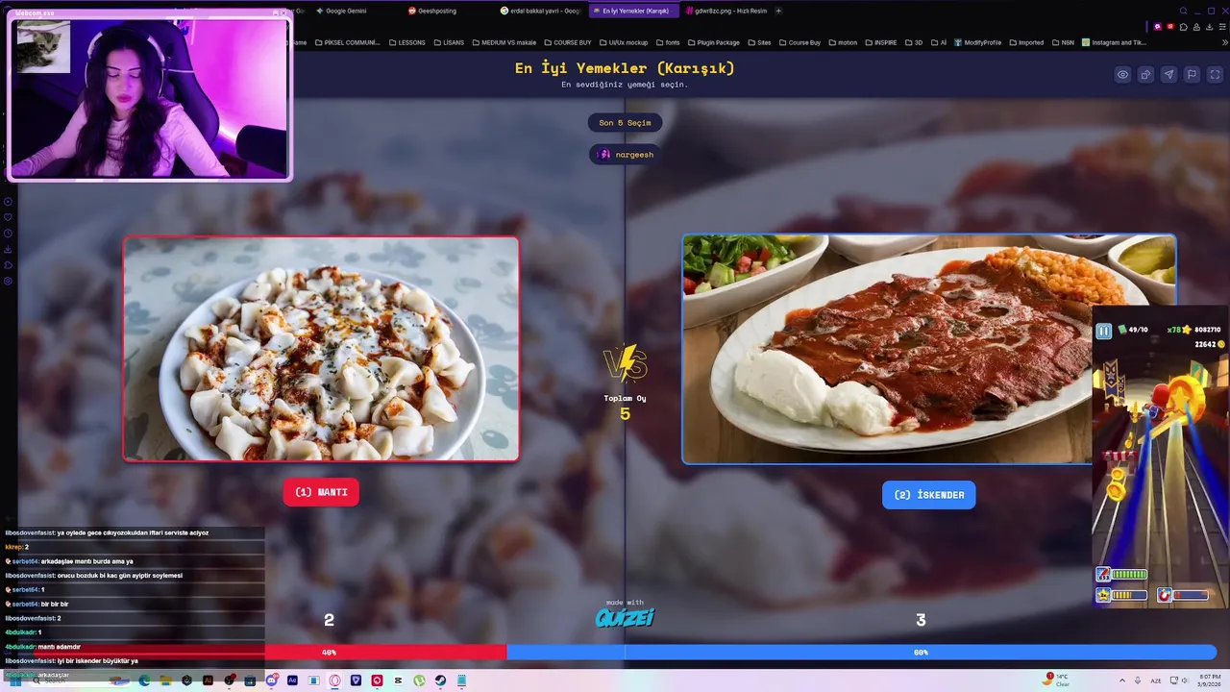Toggle fullscreen icon in quiz toolbar
Image resolution: width=1230 pixels, height=692 pixels.
click(x=1215, y=75)
